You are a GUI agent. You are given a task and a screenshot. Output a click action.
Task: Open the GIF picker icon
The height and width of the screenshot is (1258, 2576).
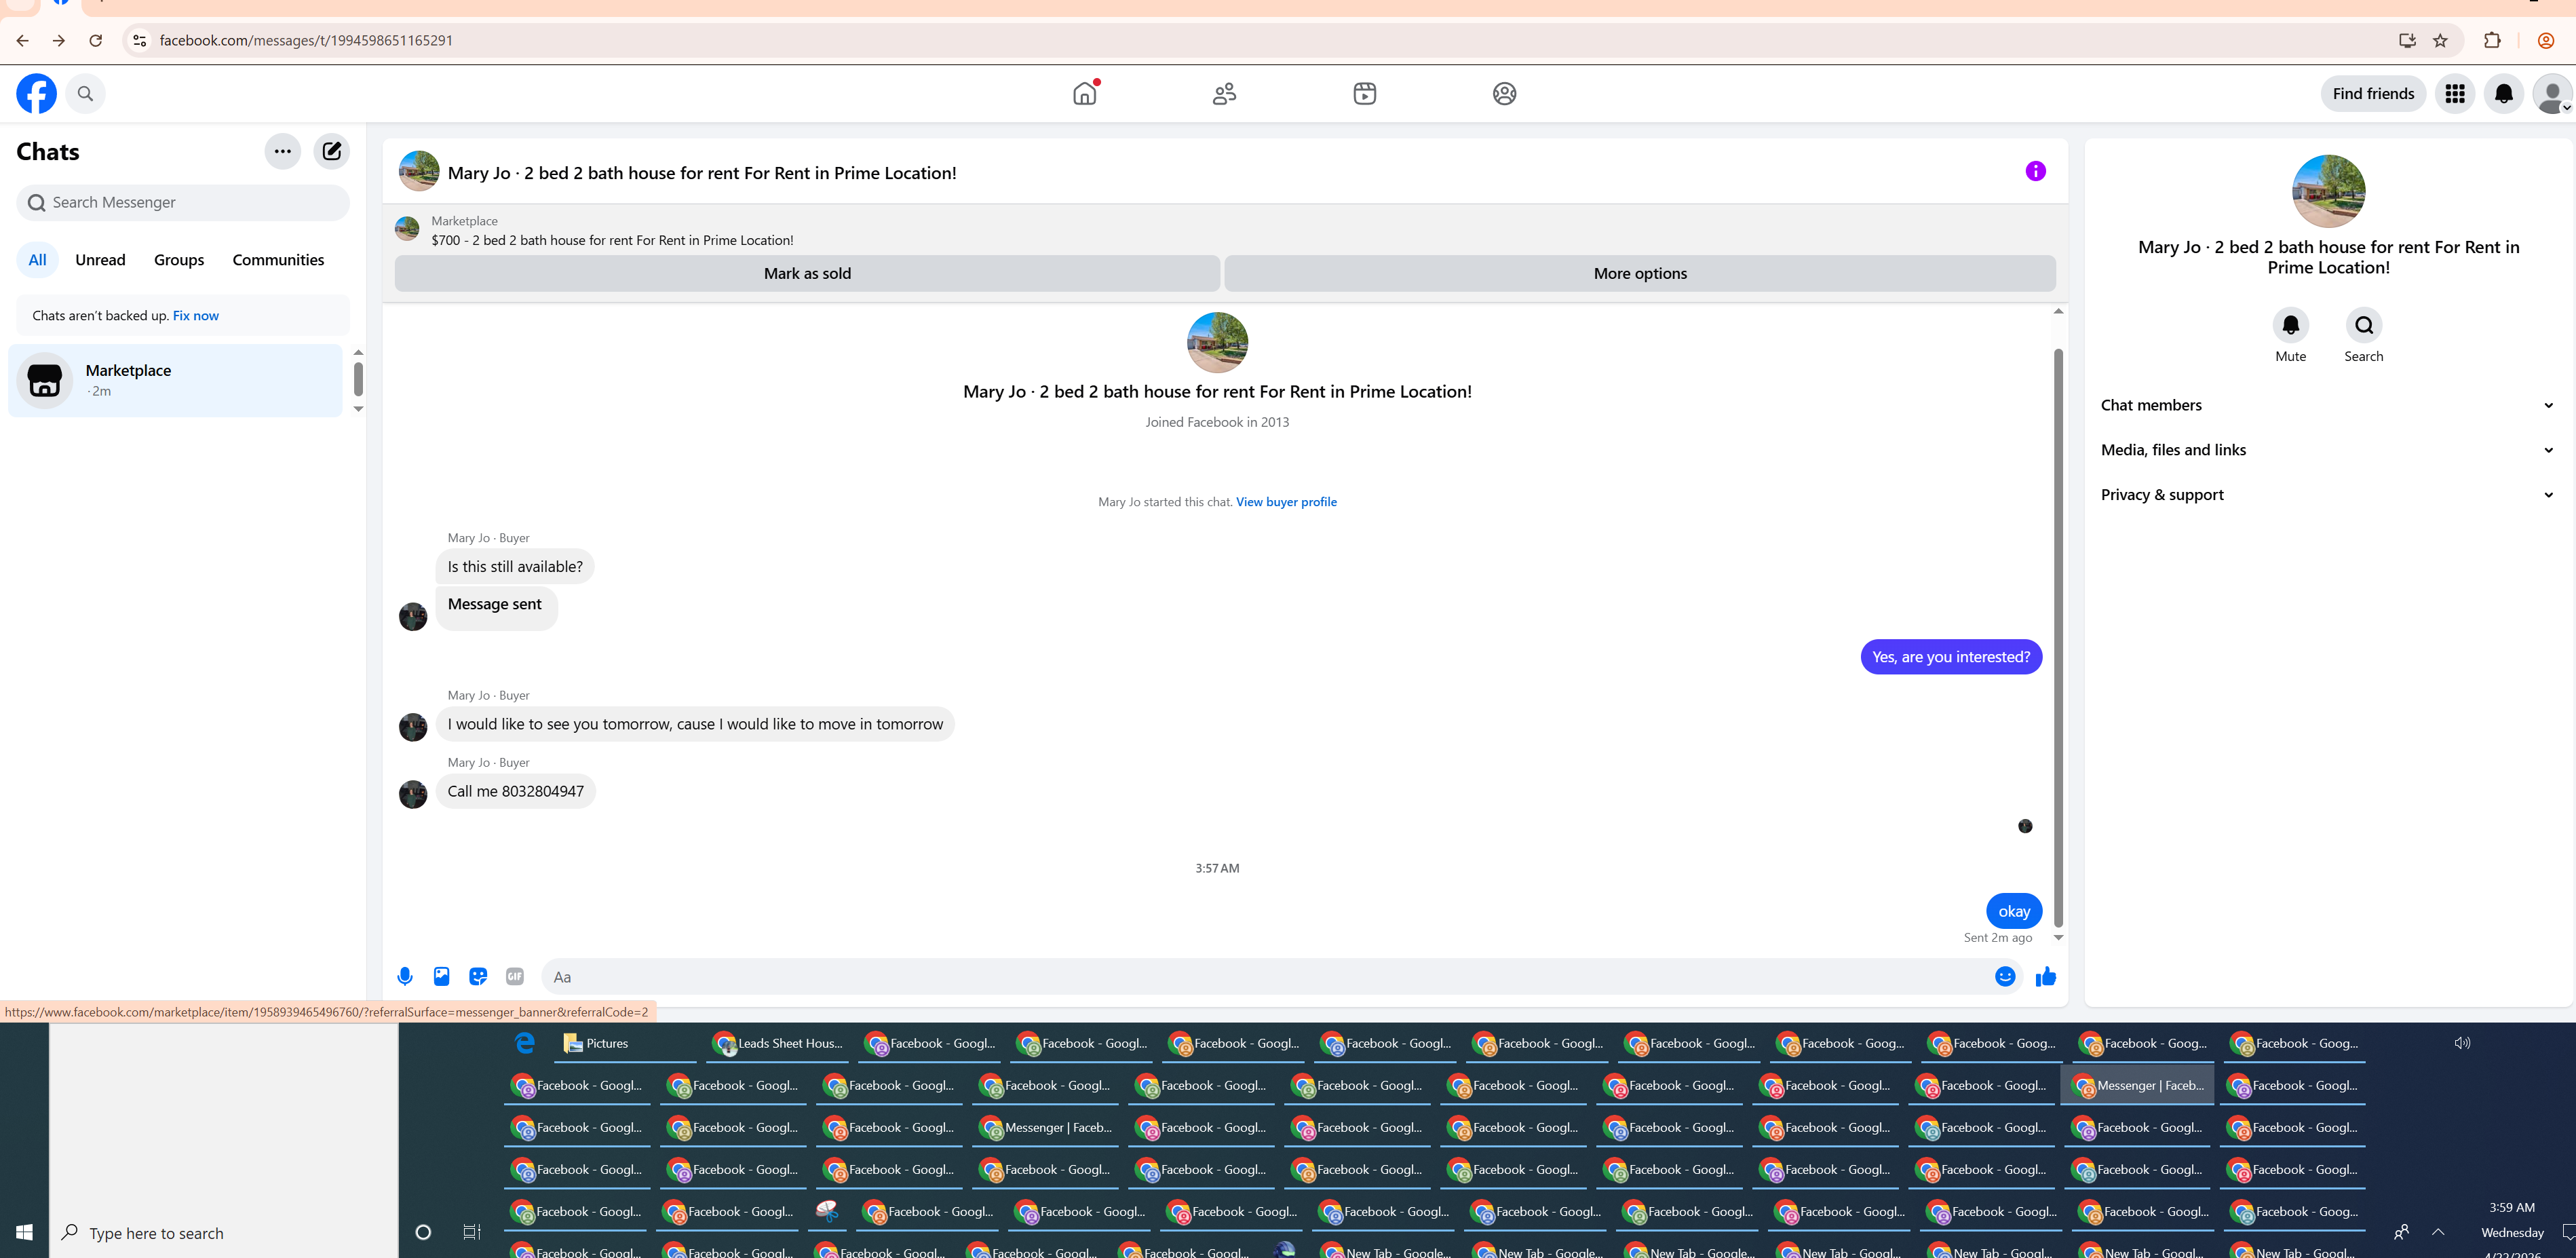pos(514,976)
